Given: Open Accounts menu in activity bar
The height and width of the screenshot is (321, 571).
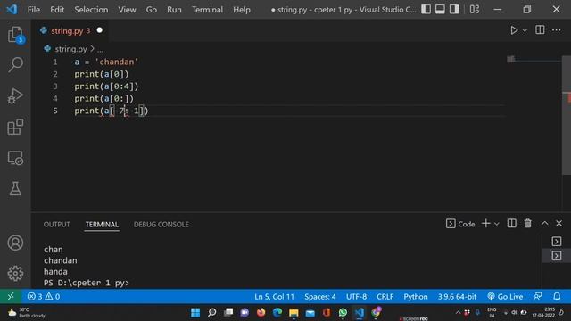Looking at the screenshot, I should click(x=15, y=243).
